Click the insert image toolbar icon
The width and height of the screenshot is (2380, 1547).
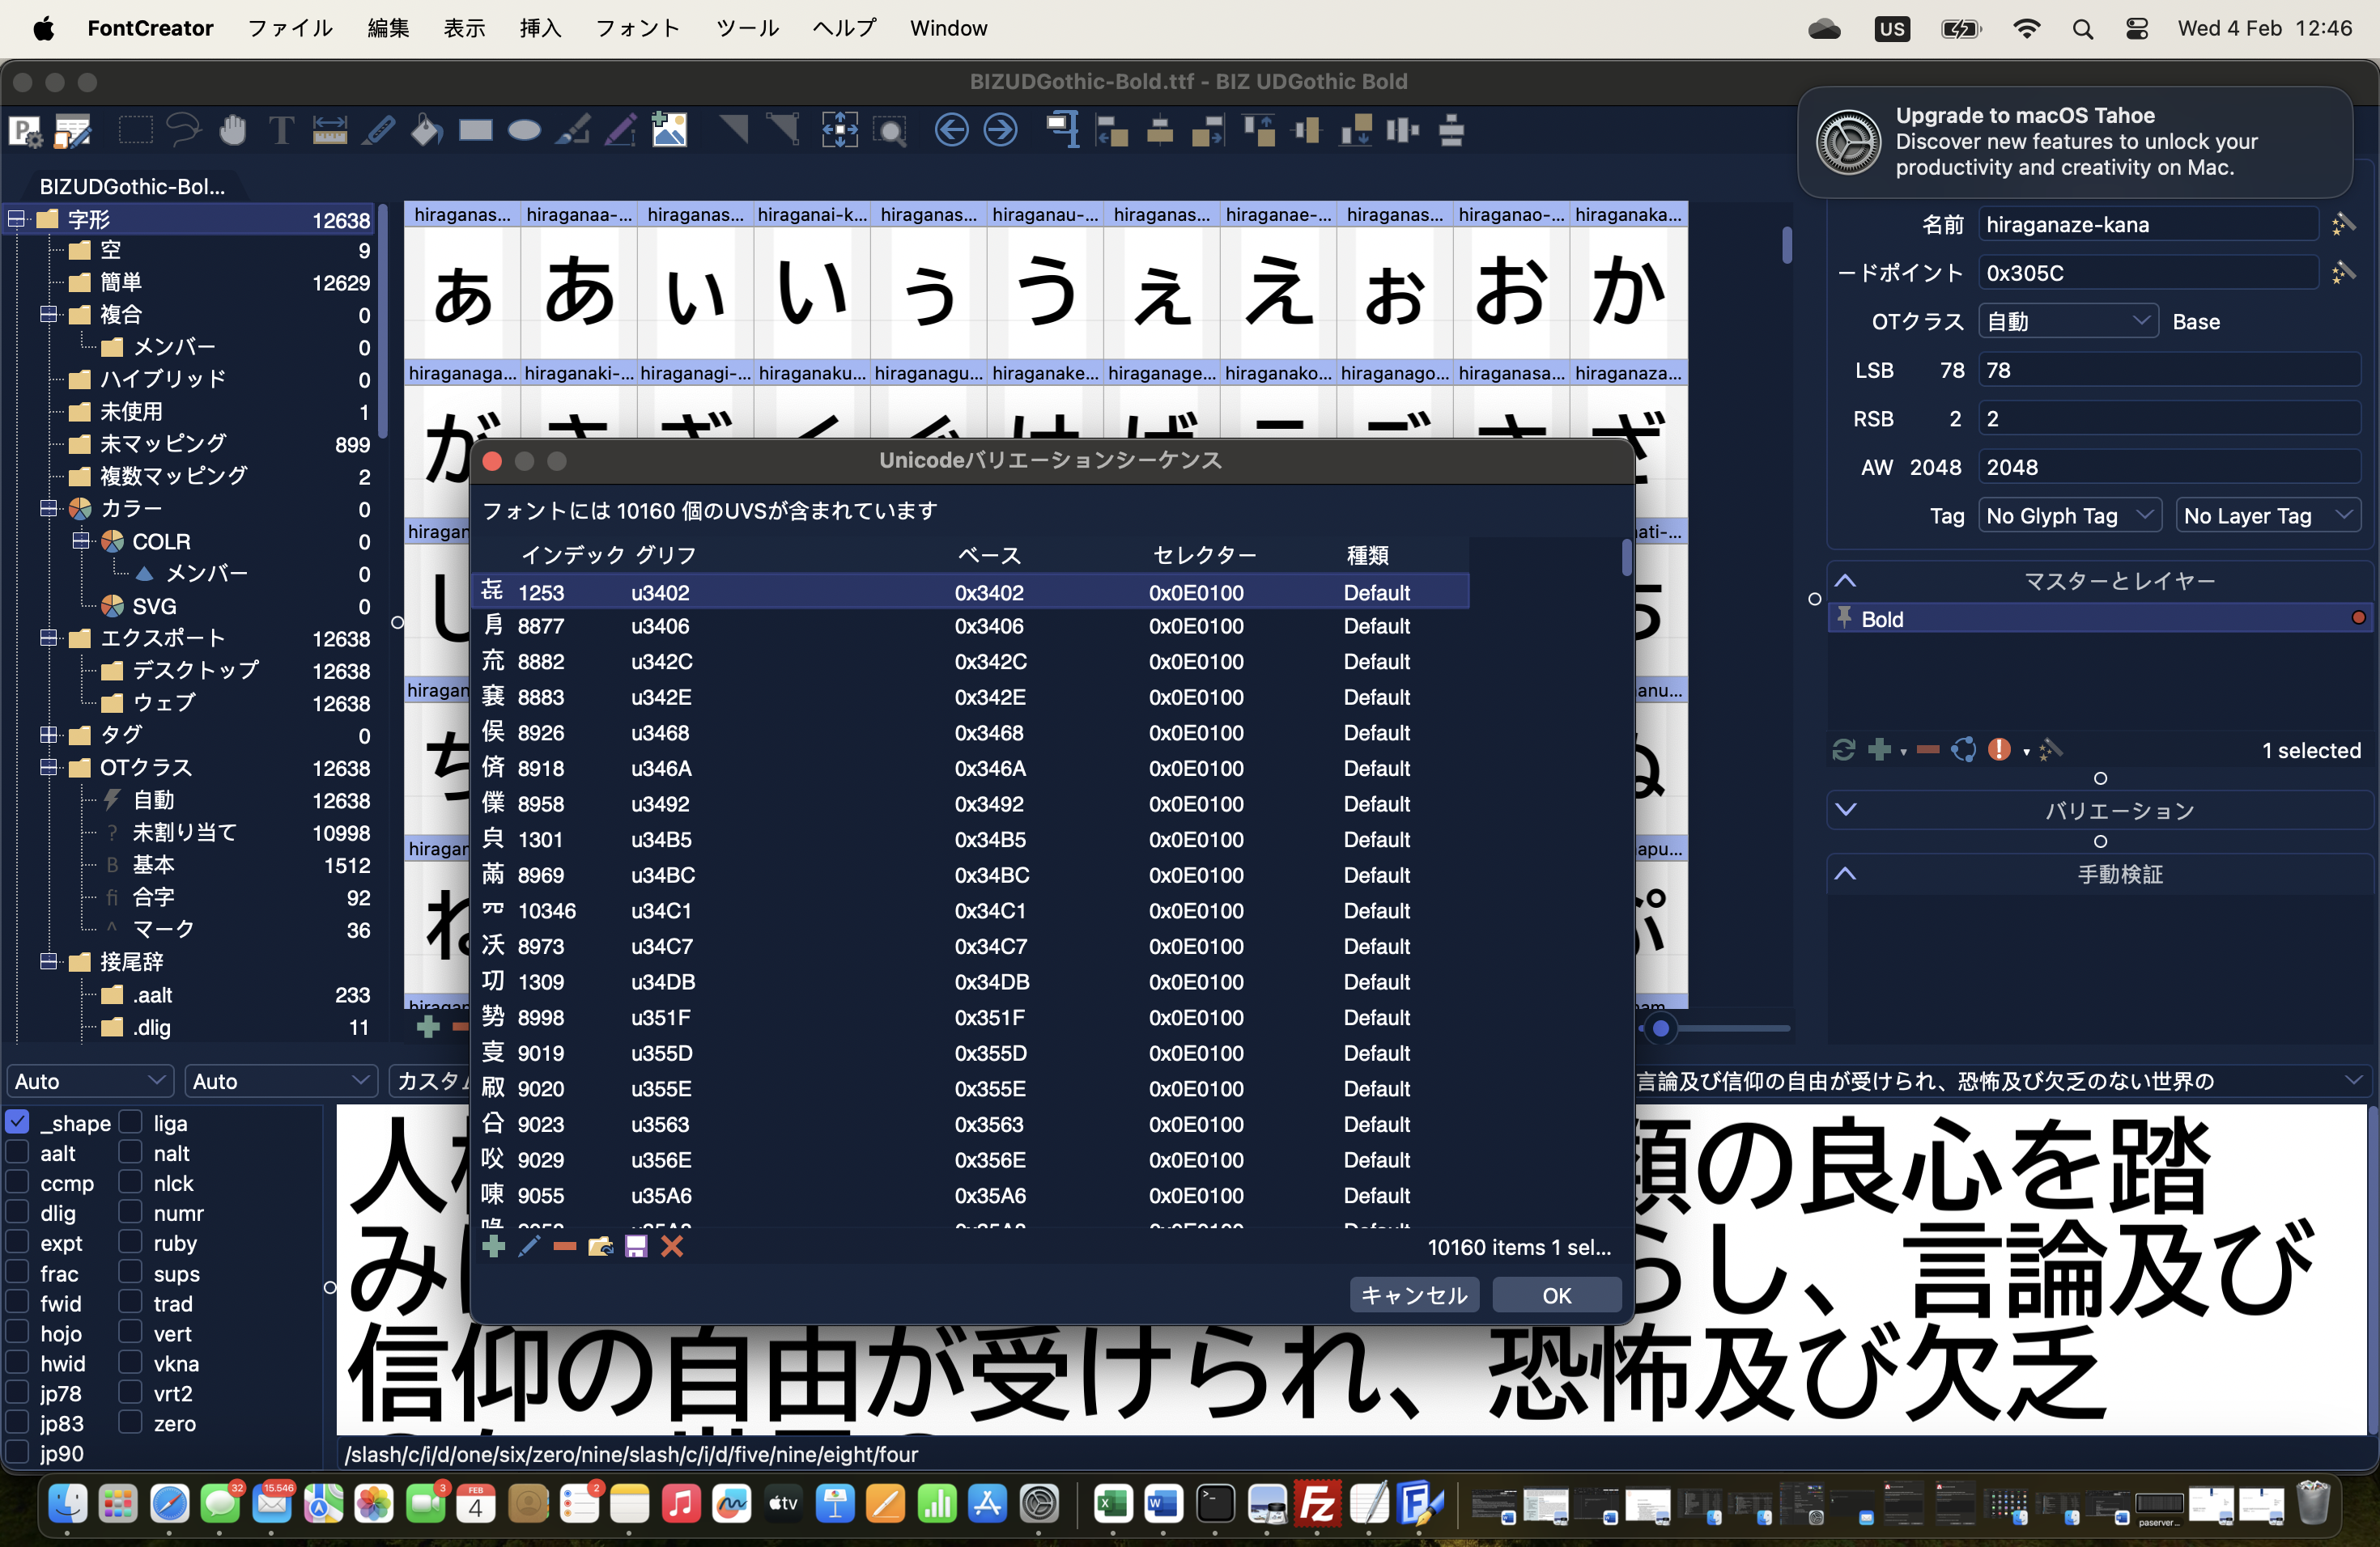pyautogui.click(x=669, y=131)
